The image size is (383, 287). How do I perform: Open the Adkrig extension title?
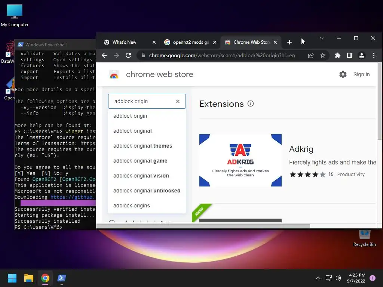(301, 149)
